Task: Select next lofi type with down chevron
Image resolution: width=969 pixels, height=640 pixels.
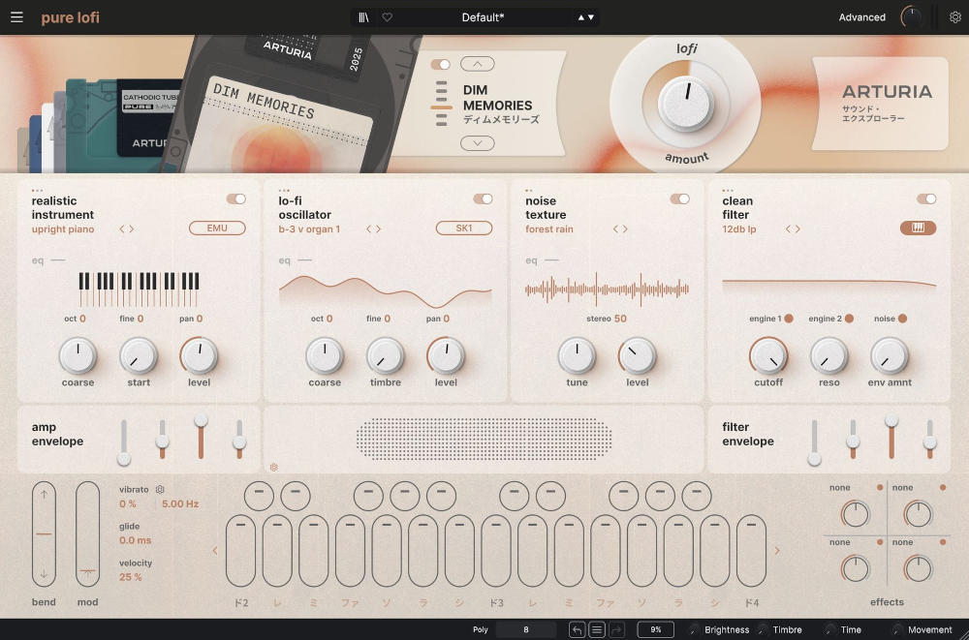Action: point(477,143)
